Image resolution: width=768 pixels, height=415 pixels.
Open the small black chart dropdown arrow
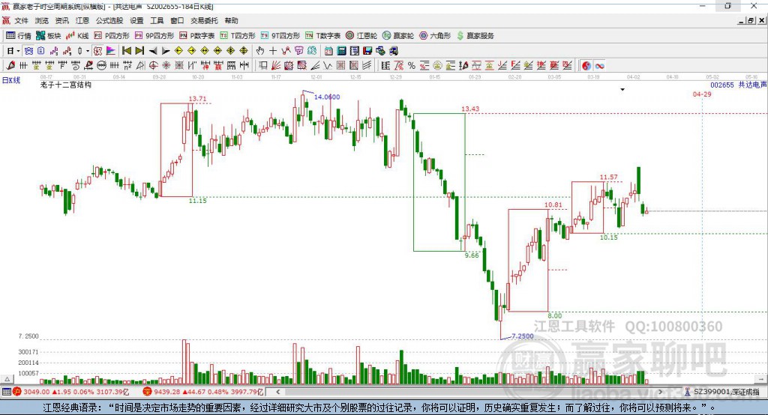(622, 90)
